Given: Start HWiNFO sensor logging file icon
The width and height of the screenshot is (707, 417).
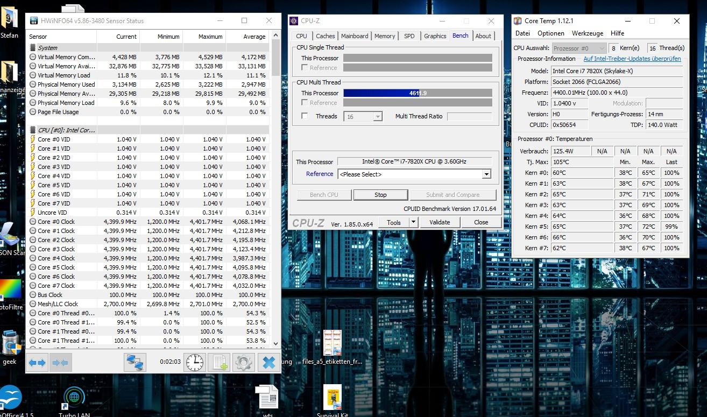Looking at the screenshot, I should [219, 363].
